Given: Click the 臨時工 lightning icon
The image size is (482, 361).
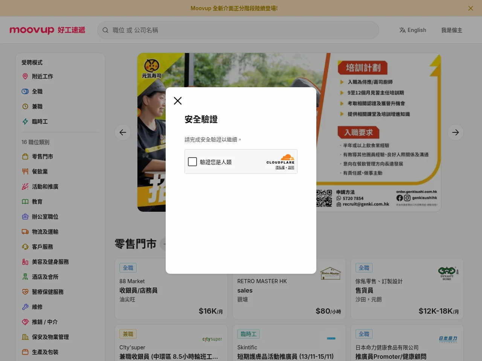Looking at the screenshot, I should [x=25, y=121].
